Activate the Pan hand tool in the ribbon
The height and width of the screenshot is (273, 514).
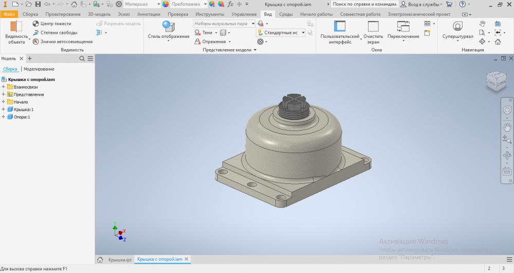[x=482, y=24]
